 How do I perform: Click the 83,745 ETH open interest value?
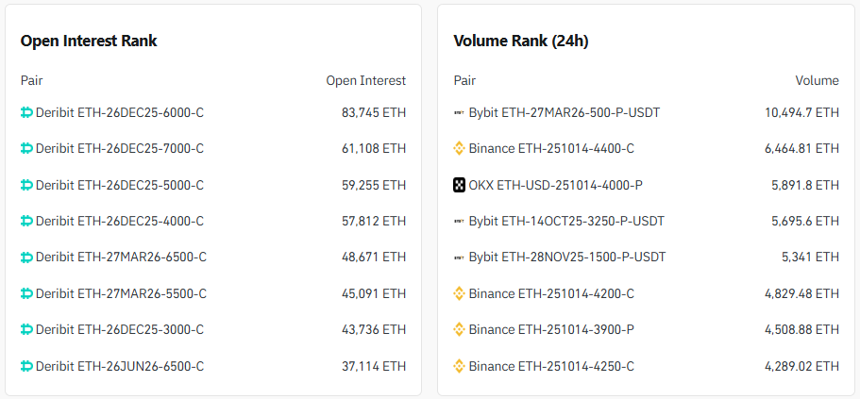[x=374, y=112]
